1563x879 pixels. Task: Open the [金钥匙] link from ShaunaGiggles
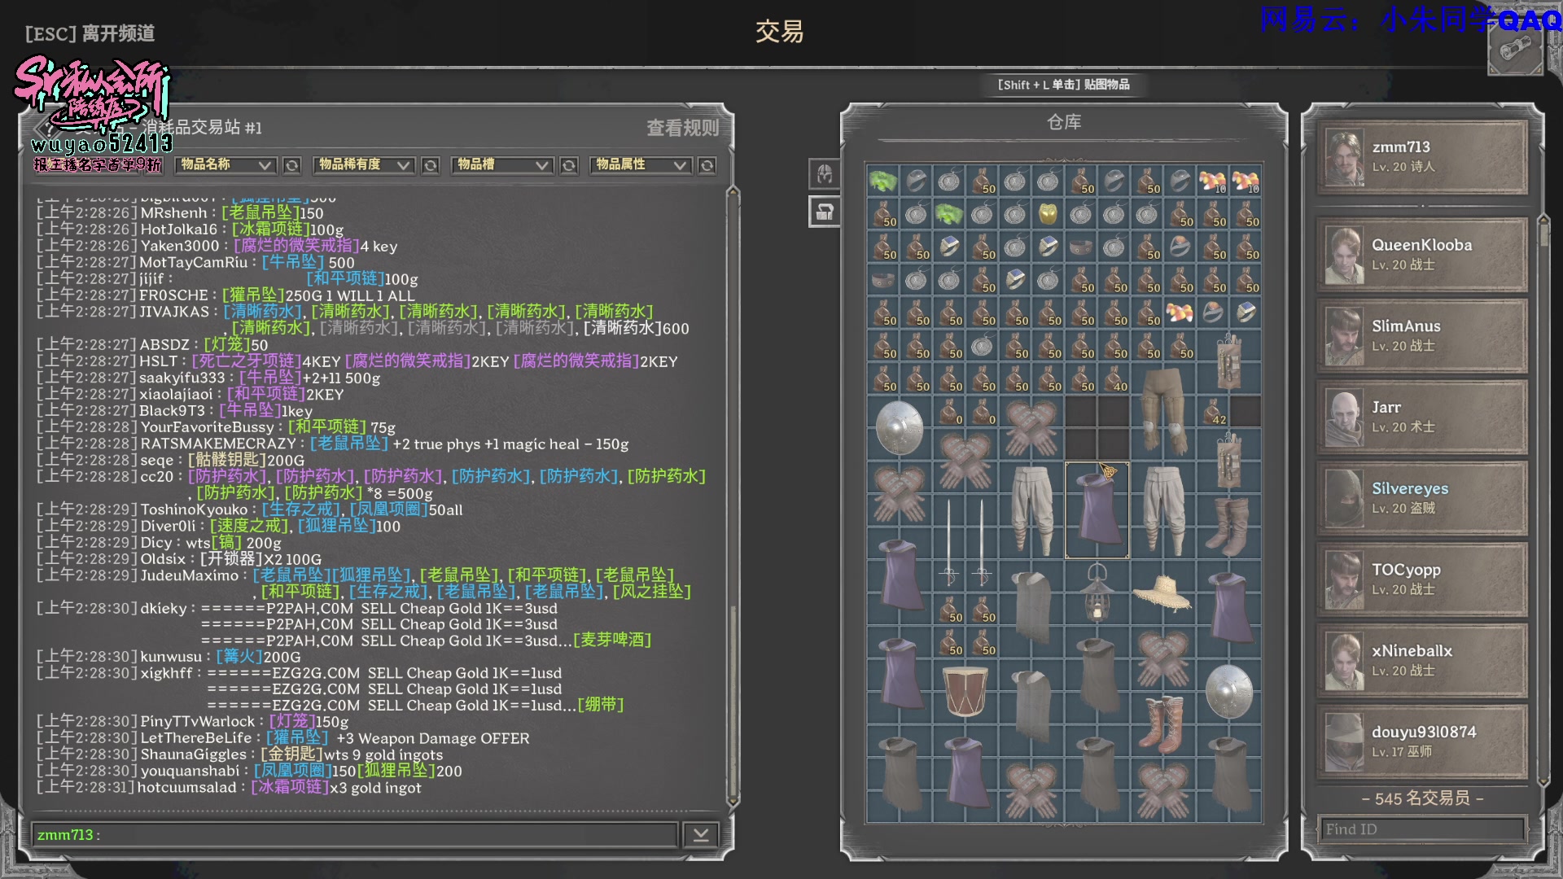click(x=292, y=754)
